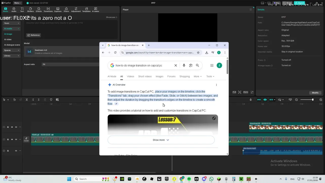Screen dimensions: 325x183
Task: Mute the vine-boom.mp3 audio track
Action: 16,151
